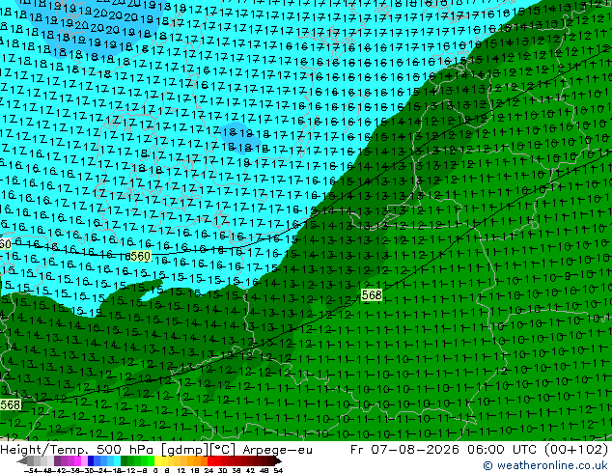Click the '[°C]' unit text
This screenshot has height=473, width=612.
(x=223, y=450)
